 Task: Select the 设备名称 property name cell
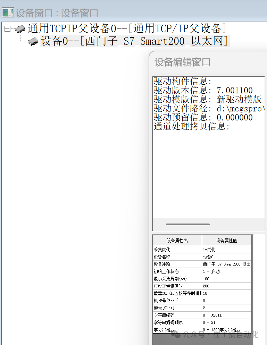177,257
